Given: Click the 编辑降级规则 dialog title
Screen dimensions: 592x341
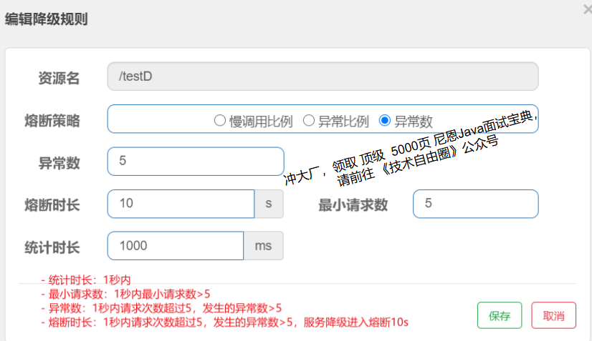Looking at the screenshot, I should 47,19.
